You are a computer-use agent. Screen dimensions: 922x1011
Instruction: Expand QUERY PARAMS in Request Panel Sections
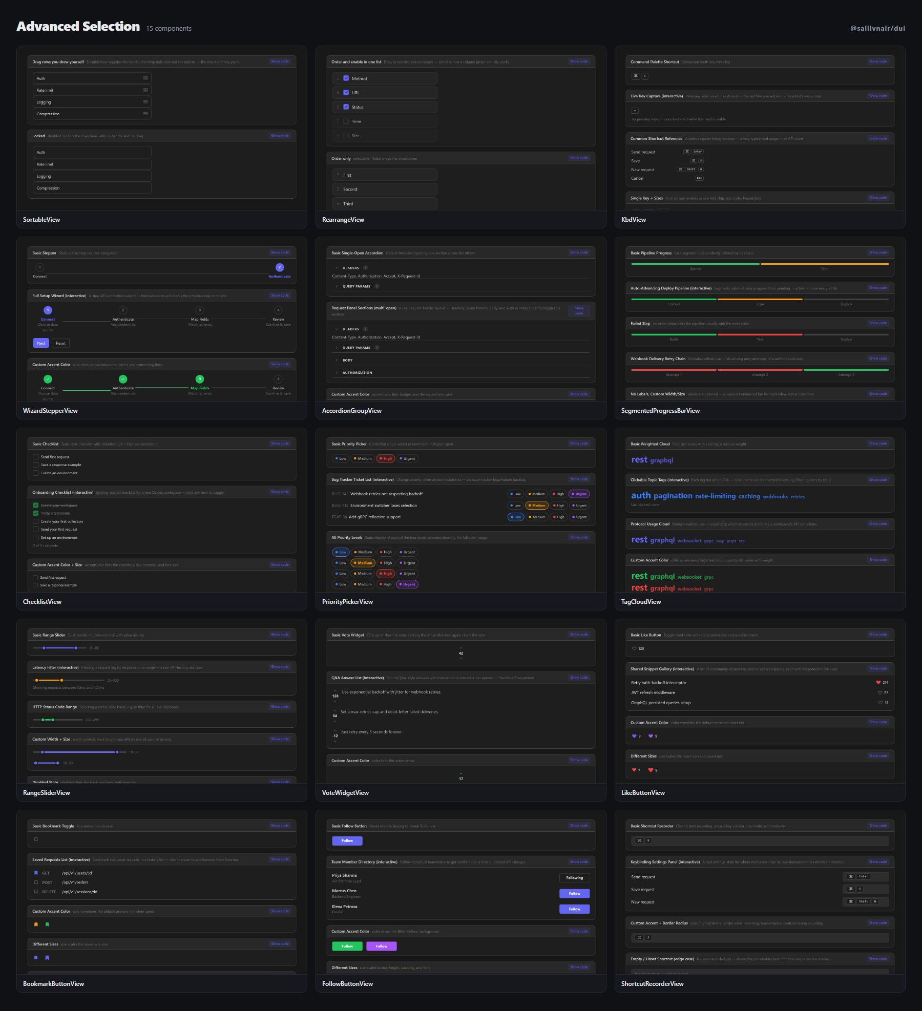(460, 348)
